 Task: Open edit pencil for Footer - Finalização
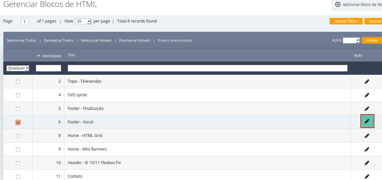click(x=367, y=109)
